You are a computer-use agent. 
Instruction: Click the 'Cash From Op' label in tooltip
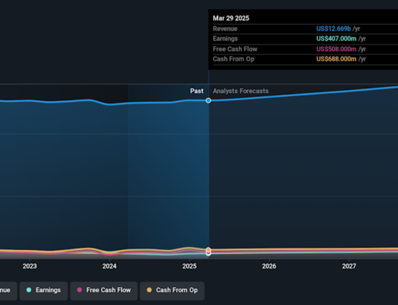coord(233,59)
